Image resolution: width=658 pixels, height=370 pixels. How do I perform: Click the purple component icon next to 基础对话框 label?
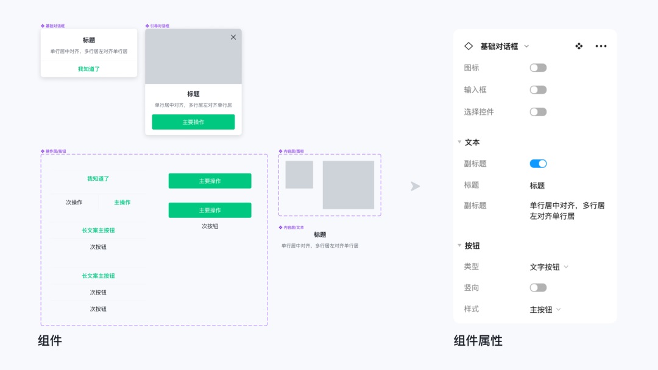[43, 26]
